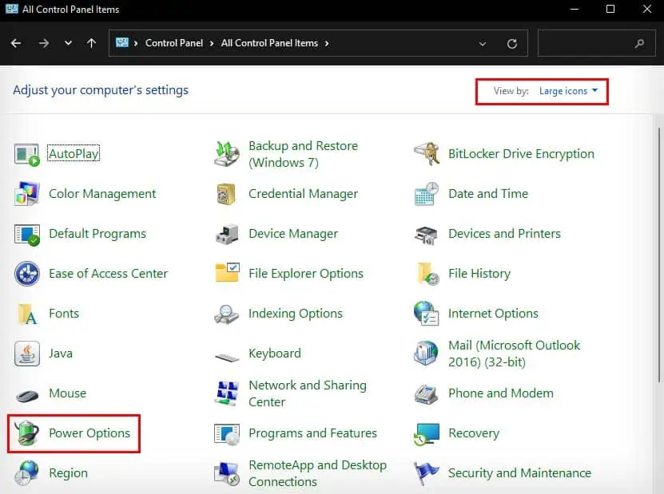Open the BitLocker Drive Encryption icon
Screen dimensions: 664x494
427,153
